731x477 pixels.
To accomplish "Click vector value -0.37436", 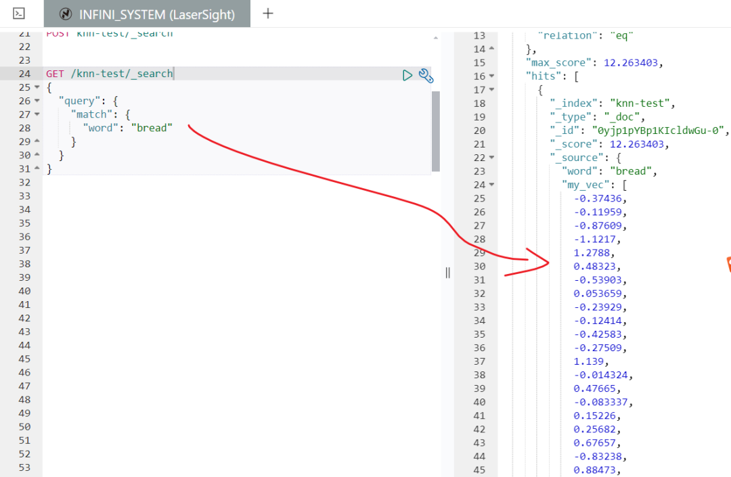I will 598,198.
